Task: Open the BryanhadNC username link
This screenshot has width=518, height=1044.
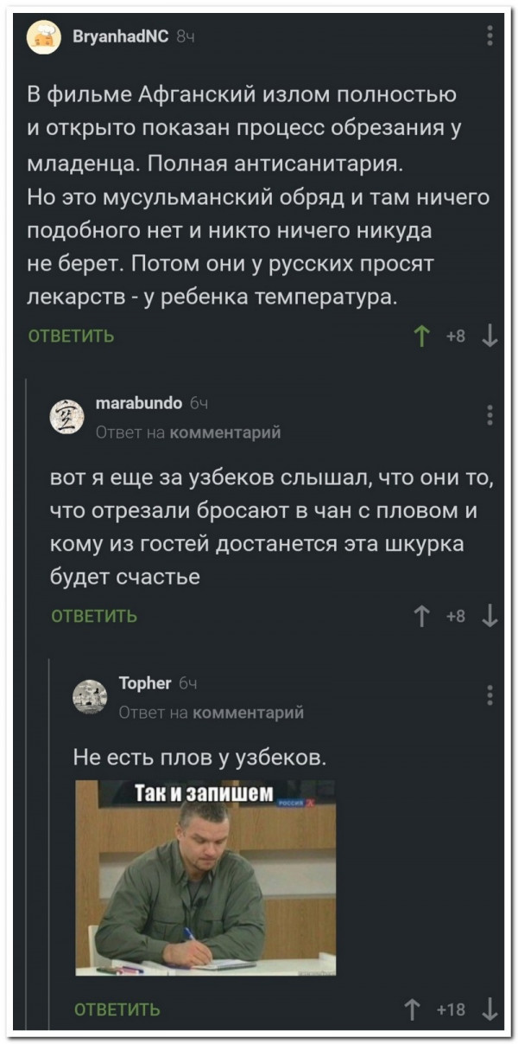Action: [x=122, y=36]
